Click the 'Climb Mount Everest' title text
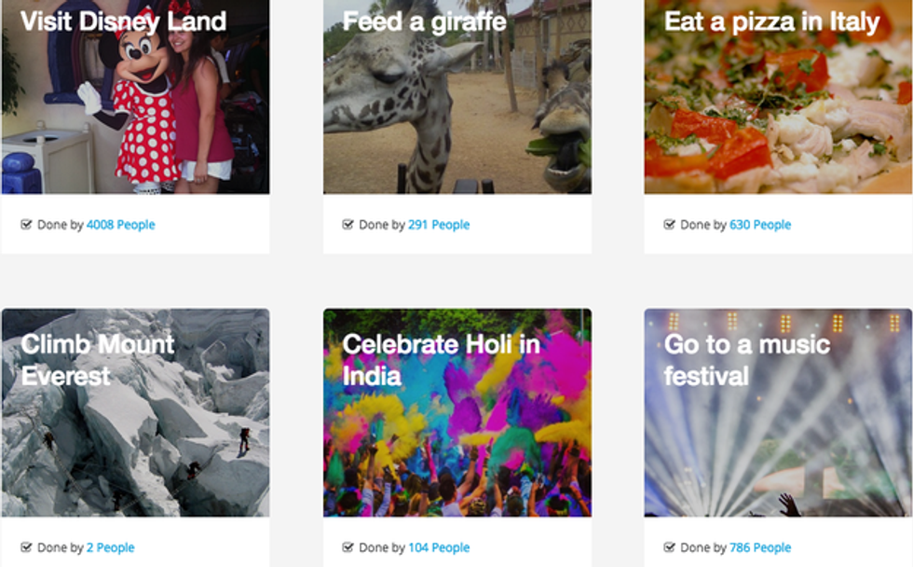The width and height of the screenshot is (913, 567). click(98, 360)
